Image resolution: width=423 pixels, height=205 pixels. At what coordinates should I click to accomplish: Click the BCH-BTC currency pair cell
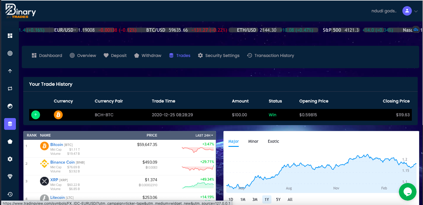coord(104,115)
